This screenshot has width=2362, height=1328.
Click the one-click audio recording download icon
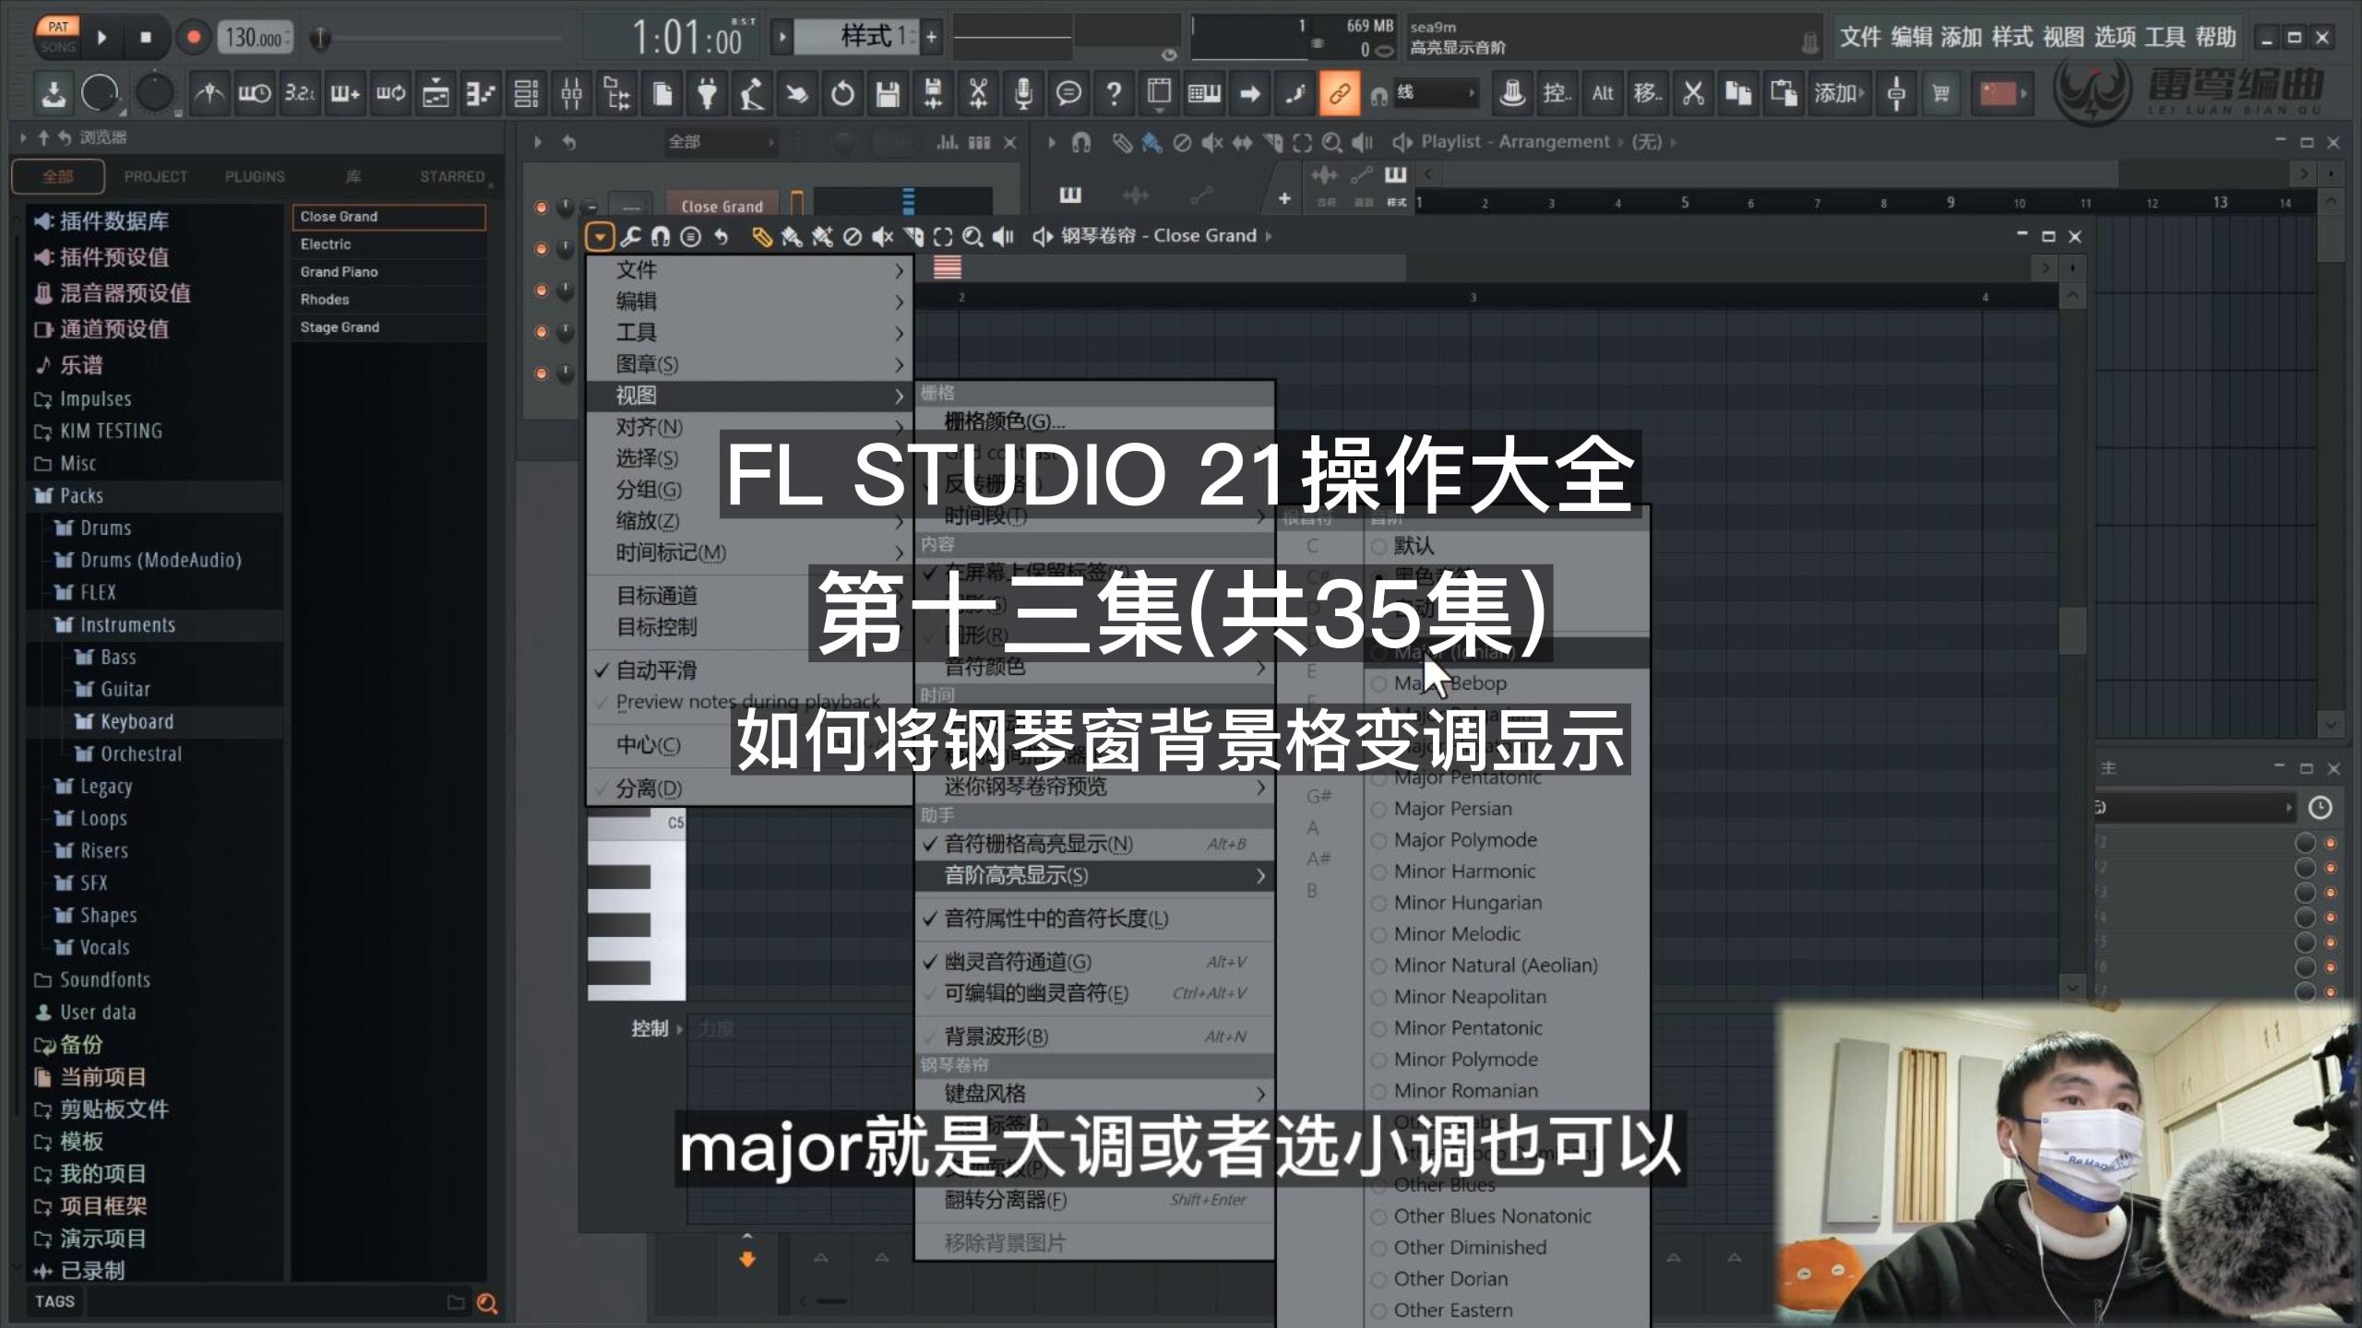53,93
